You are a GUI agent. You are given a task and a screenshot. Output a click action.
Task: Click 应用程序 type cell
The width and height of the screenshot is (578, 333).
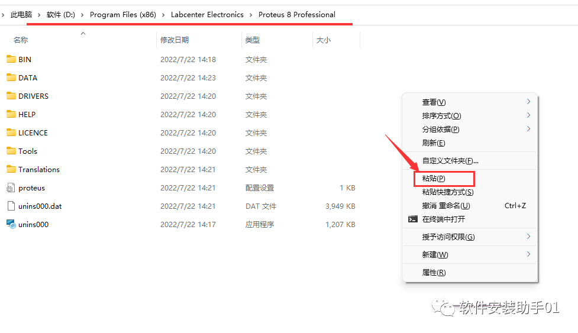(260, 224)
